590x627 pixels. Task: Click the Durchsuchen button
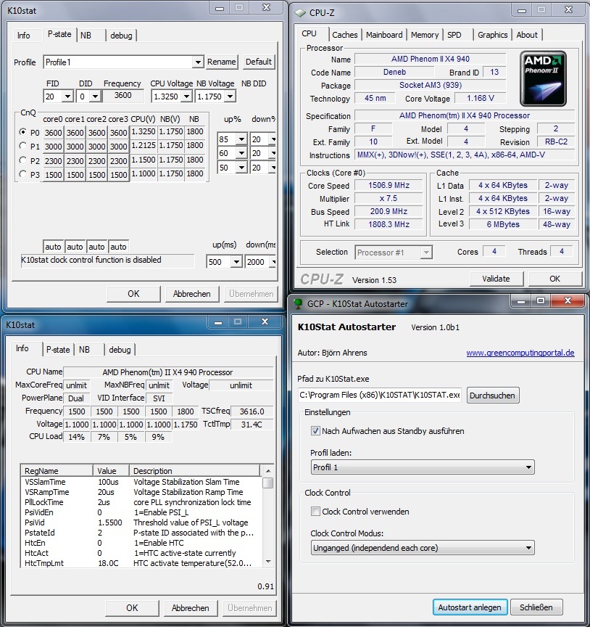[x=493, y=396]
